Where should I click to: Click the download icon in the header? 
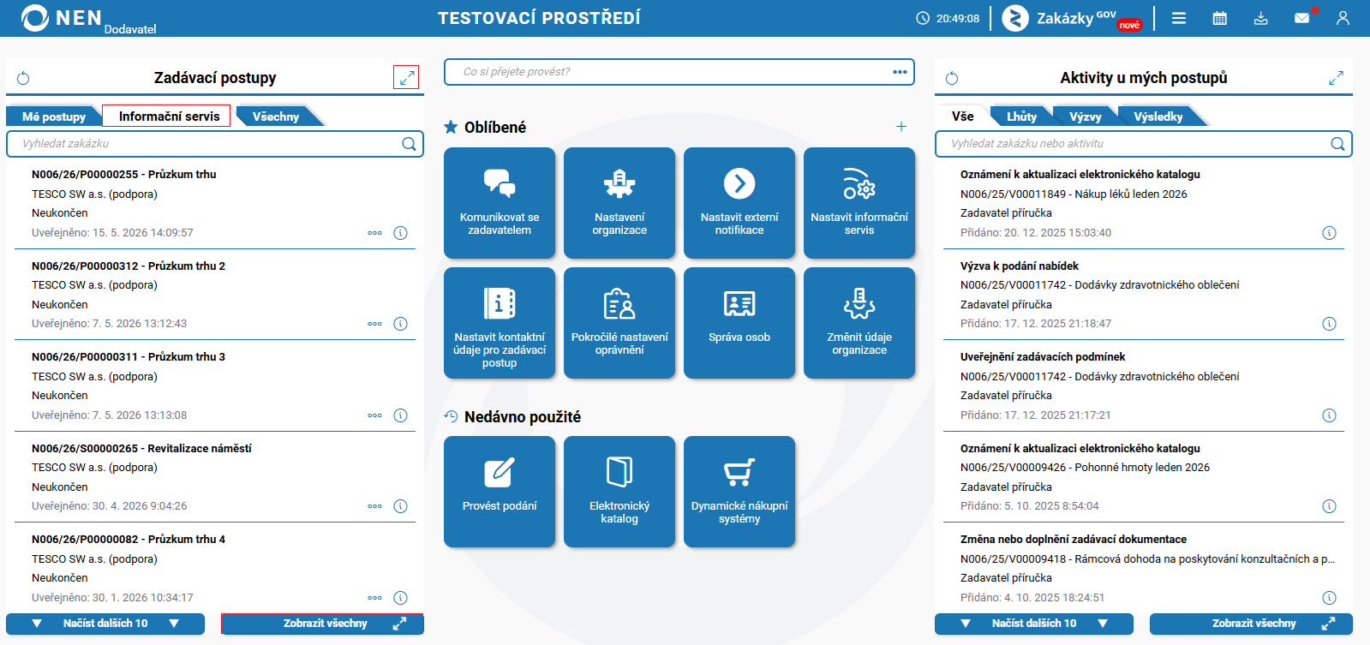tap(1261, 18)
